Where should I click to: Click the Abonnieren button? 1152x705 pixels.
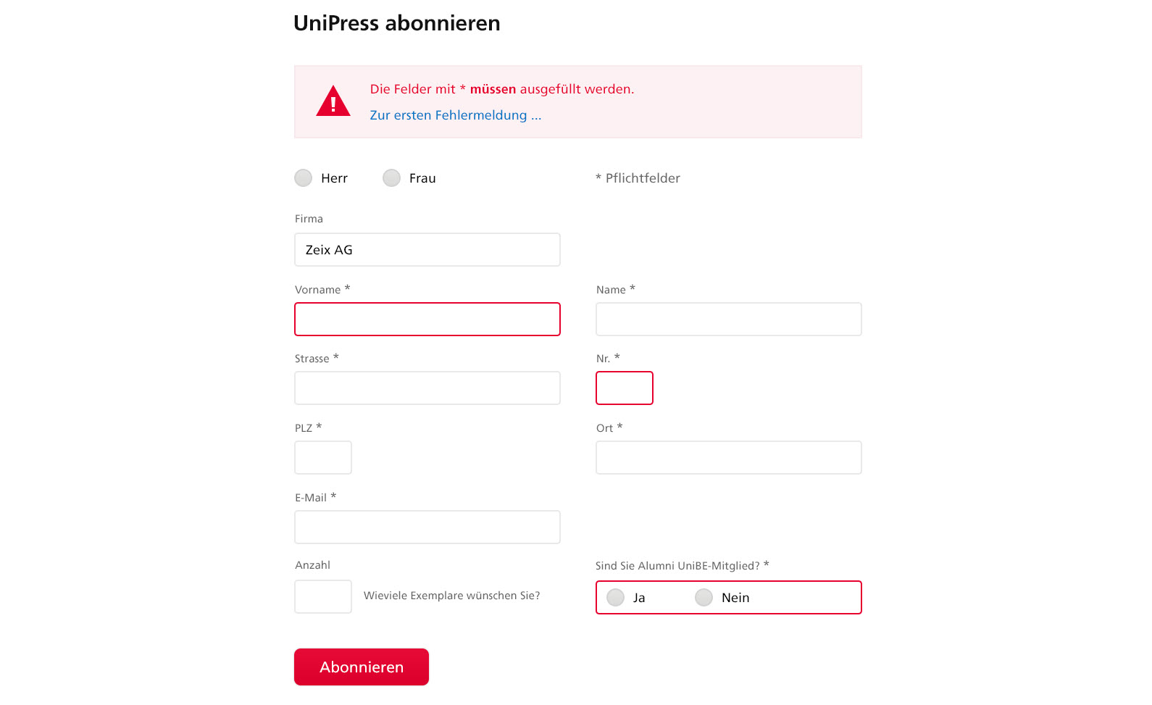362,667
